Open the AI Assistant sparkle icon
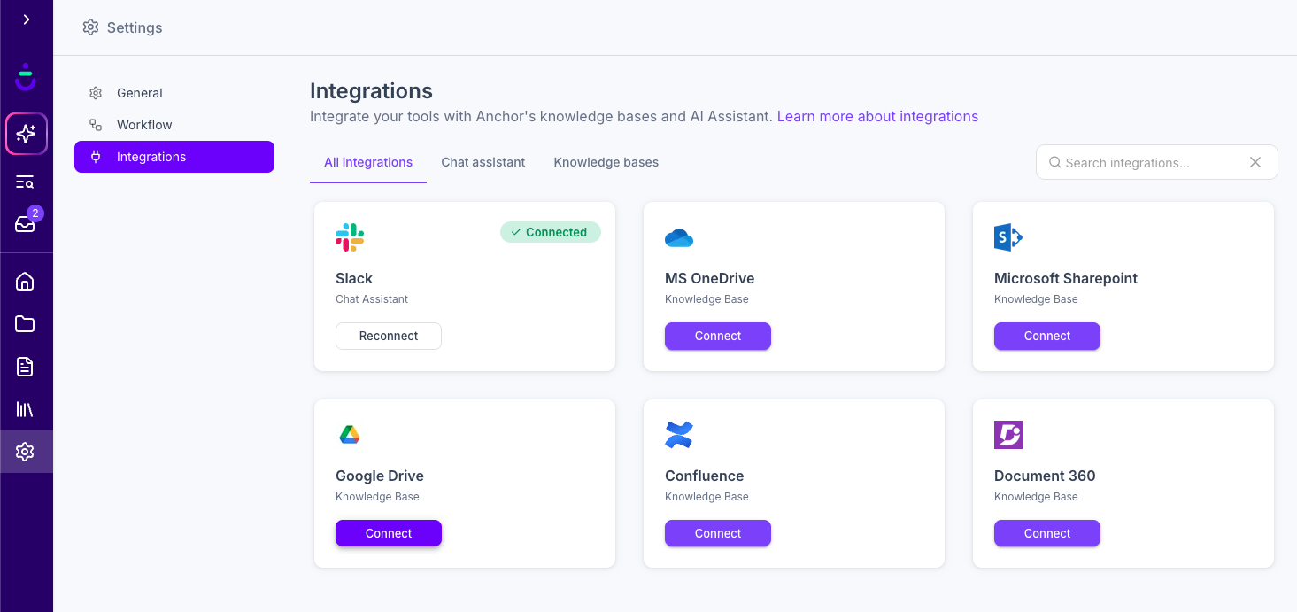 pos(27,134)
